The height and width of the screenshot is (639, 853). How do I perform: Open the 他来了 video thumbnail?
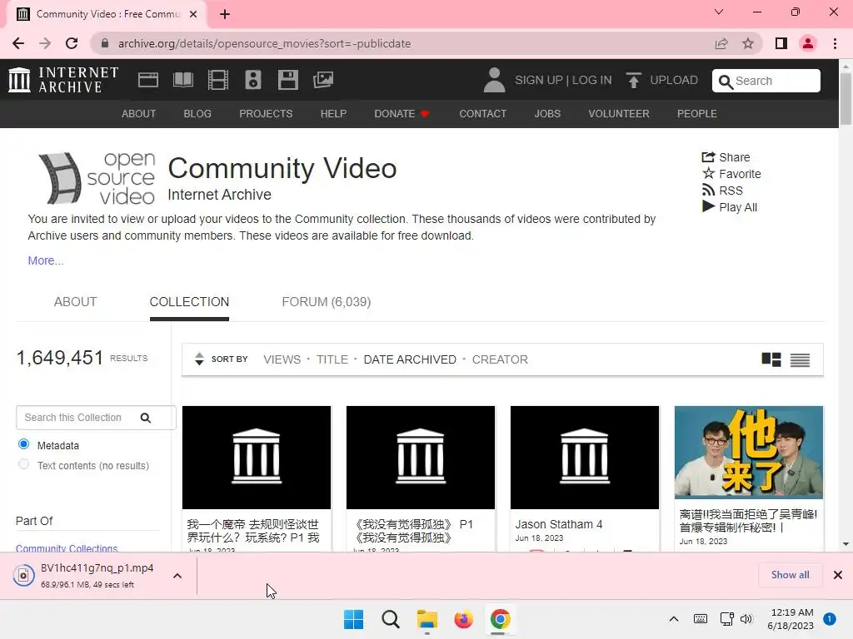tap(749, 452)
